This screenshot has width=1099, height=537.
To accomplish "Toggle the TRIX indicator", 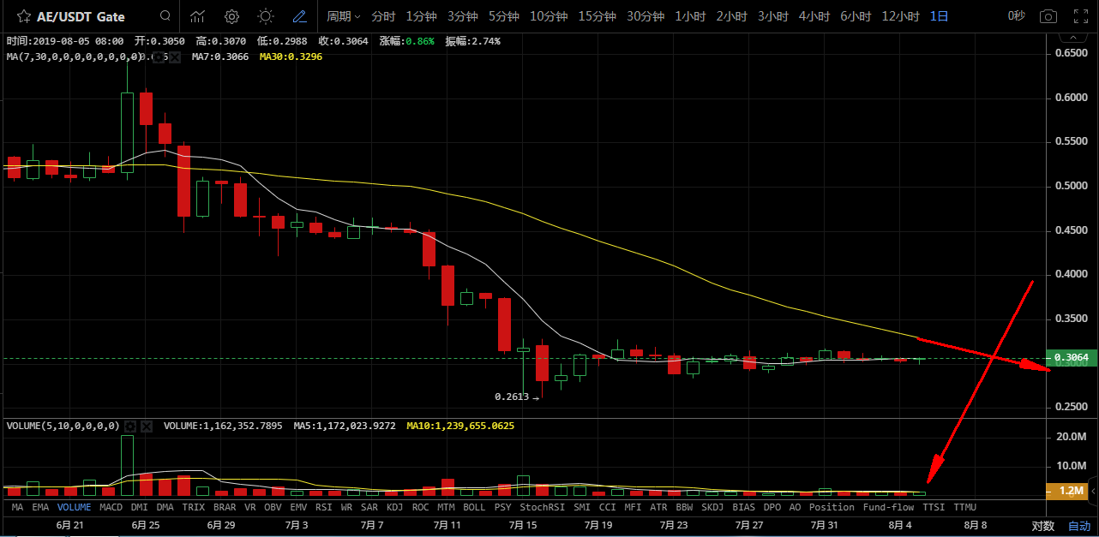I will [193, 507].
